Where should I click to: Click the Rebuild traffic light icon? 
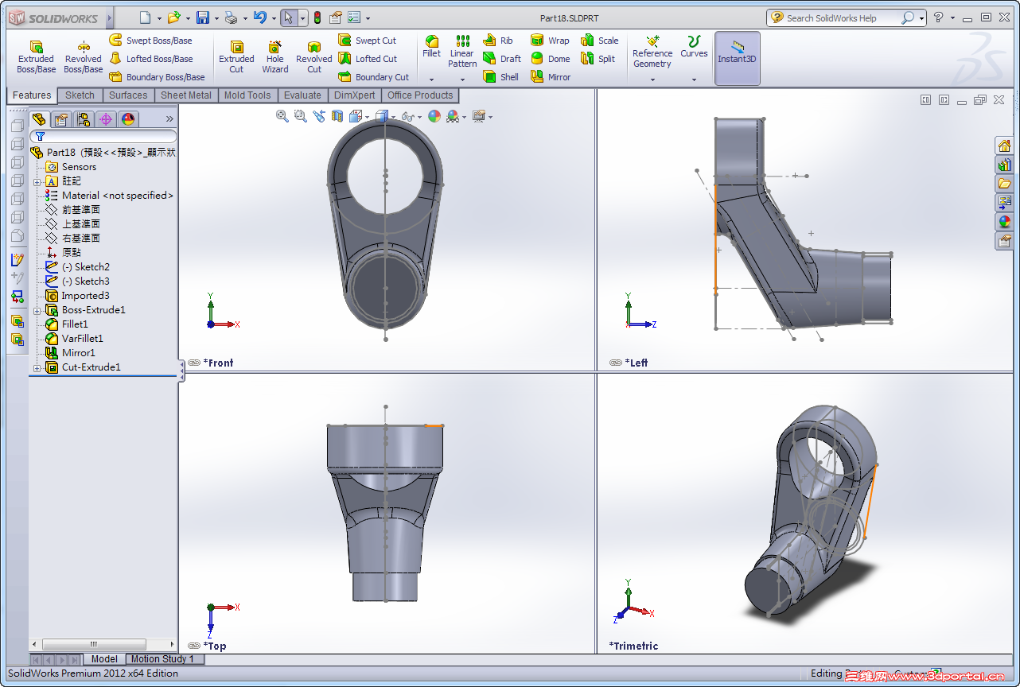click(x=317, y=17)
